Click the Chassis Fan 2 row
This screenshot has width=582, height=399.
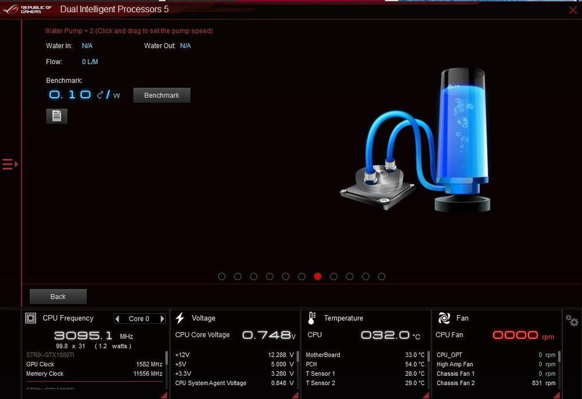click(496, 383)
